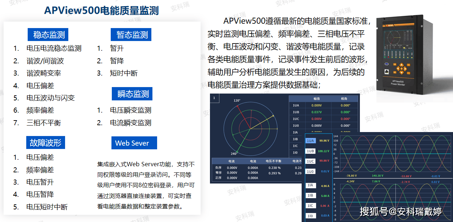Click list item 电压暂升 under 故障波形
The image size is (453, 222).
[40, 182]
